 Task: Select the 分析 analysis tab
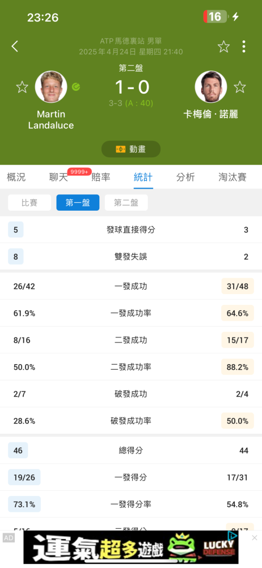pyautogui.click(x=185, y=177)
